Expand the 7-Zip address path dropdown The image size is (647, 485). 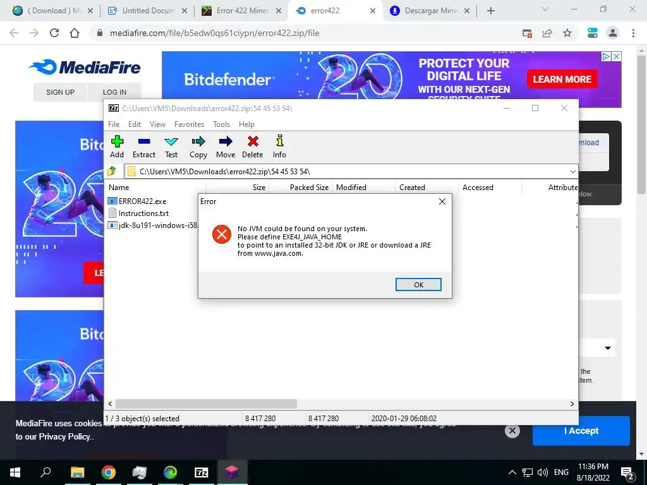tap(572, 172)
